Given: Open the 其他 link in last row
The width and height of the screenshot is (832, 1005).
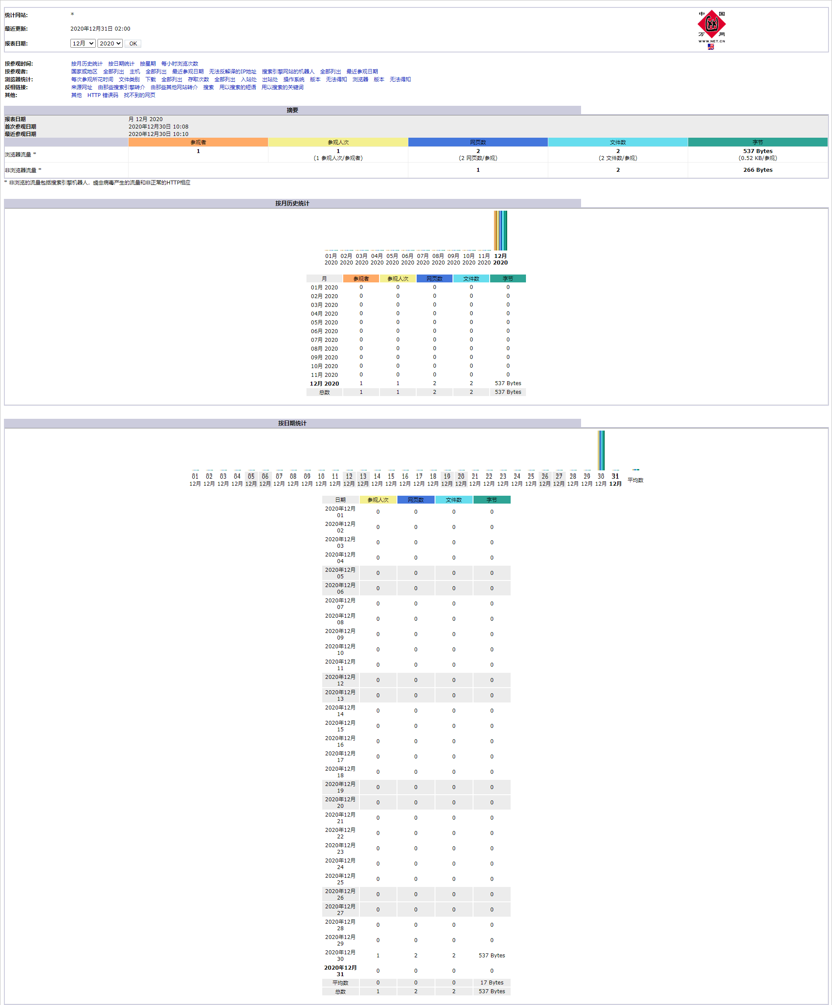Looking at the screenshot, I should (x=77, y=95).
